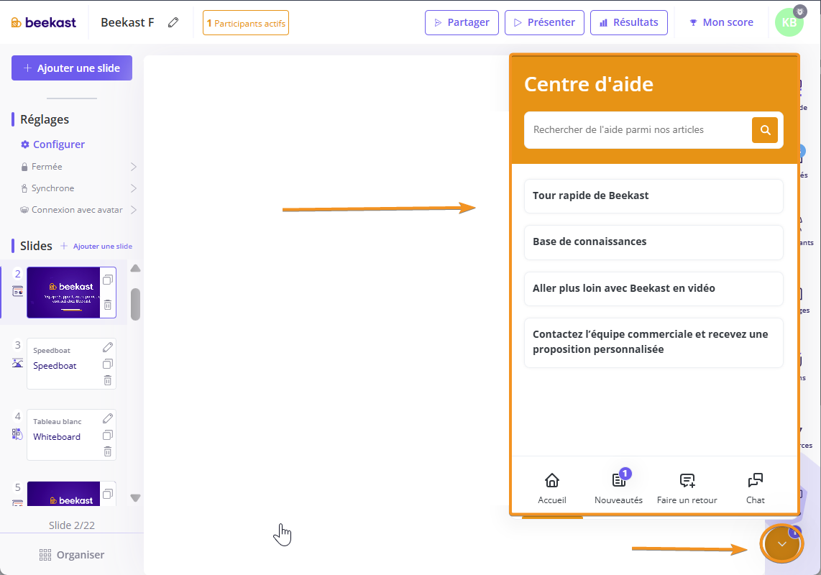The image size is (821, 575).
Task: Open Tour rapide de Beekast article
Action: (653, 195)
